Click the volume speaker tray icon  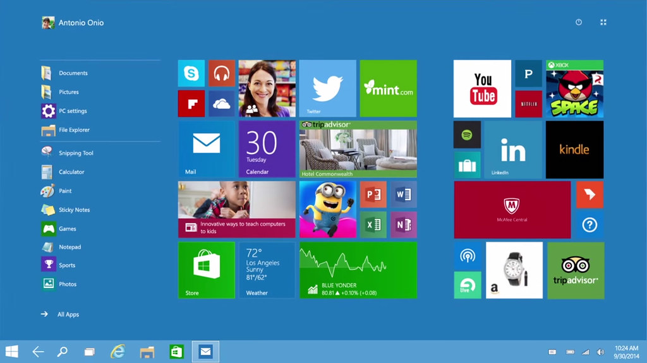601,352
